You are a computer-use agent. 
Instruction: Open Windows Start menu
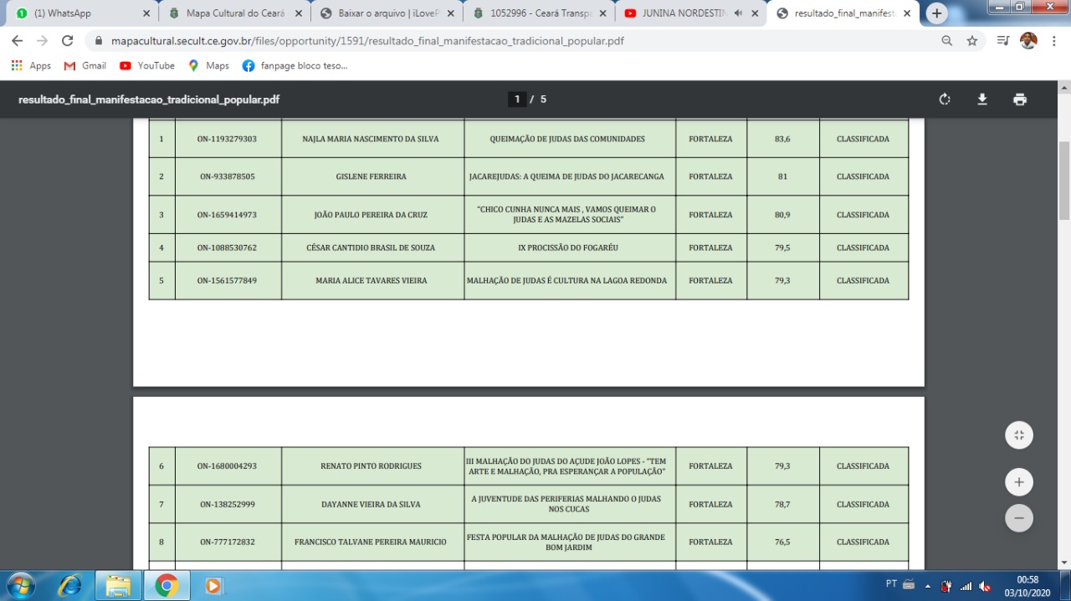(x=20, y=585)
